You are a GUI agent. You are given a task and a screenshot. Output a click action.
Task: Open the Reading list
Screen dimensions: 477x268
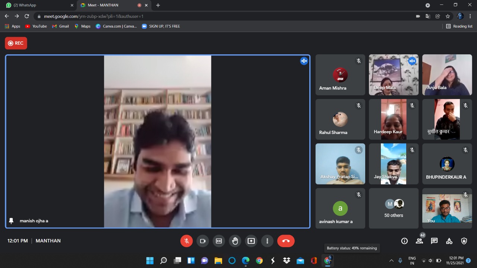(x=459, y=26)
